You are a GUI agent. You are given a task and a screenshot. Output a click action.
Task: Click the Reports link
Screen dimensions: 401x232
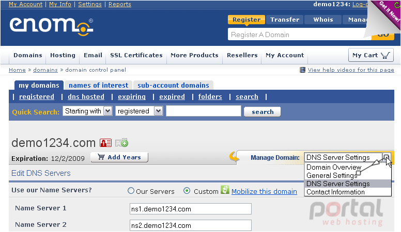[x=120, y=4]
